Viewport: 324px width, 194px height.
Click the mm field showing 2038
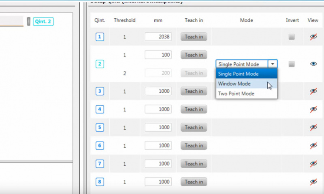coord(158,37)
